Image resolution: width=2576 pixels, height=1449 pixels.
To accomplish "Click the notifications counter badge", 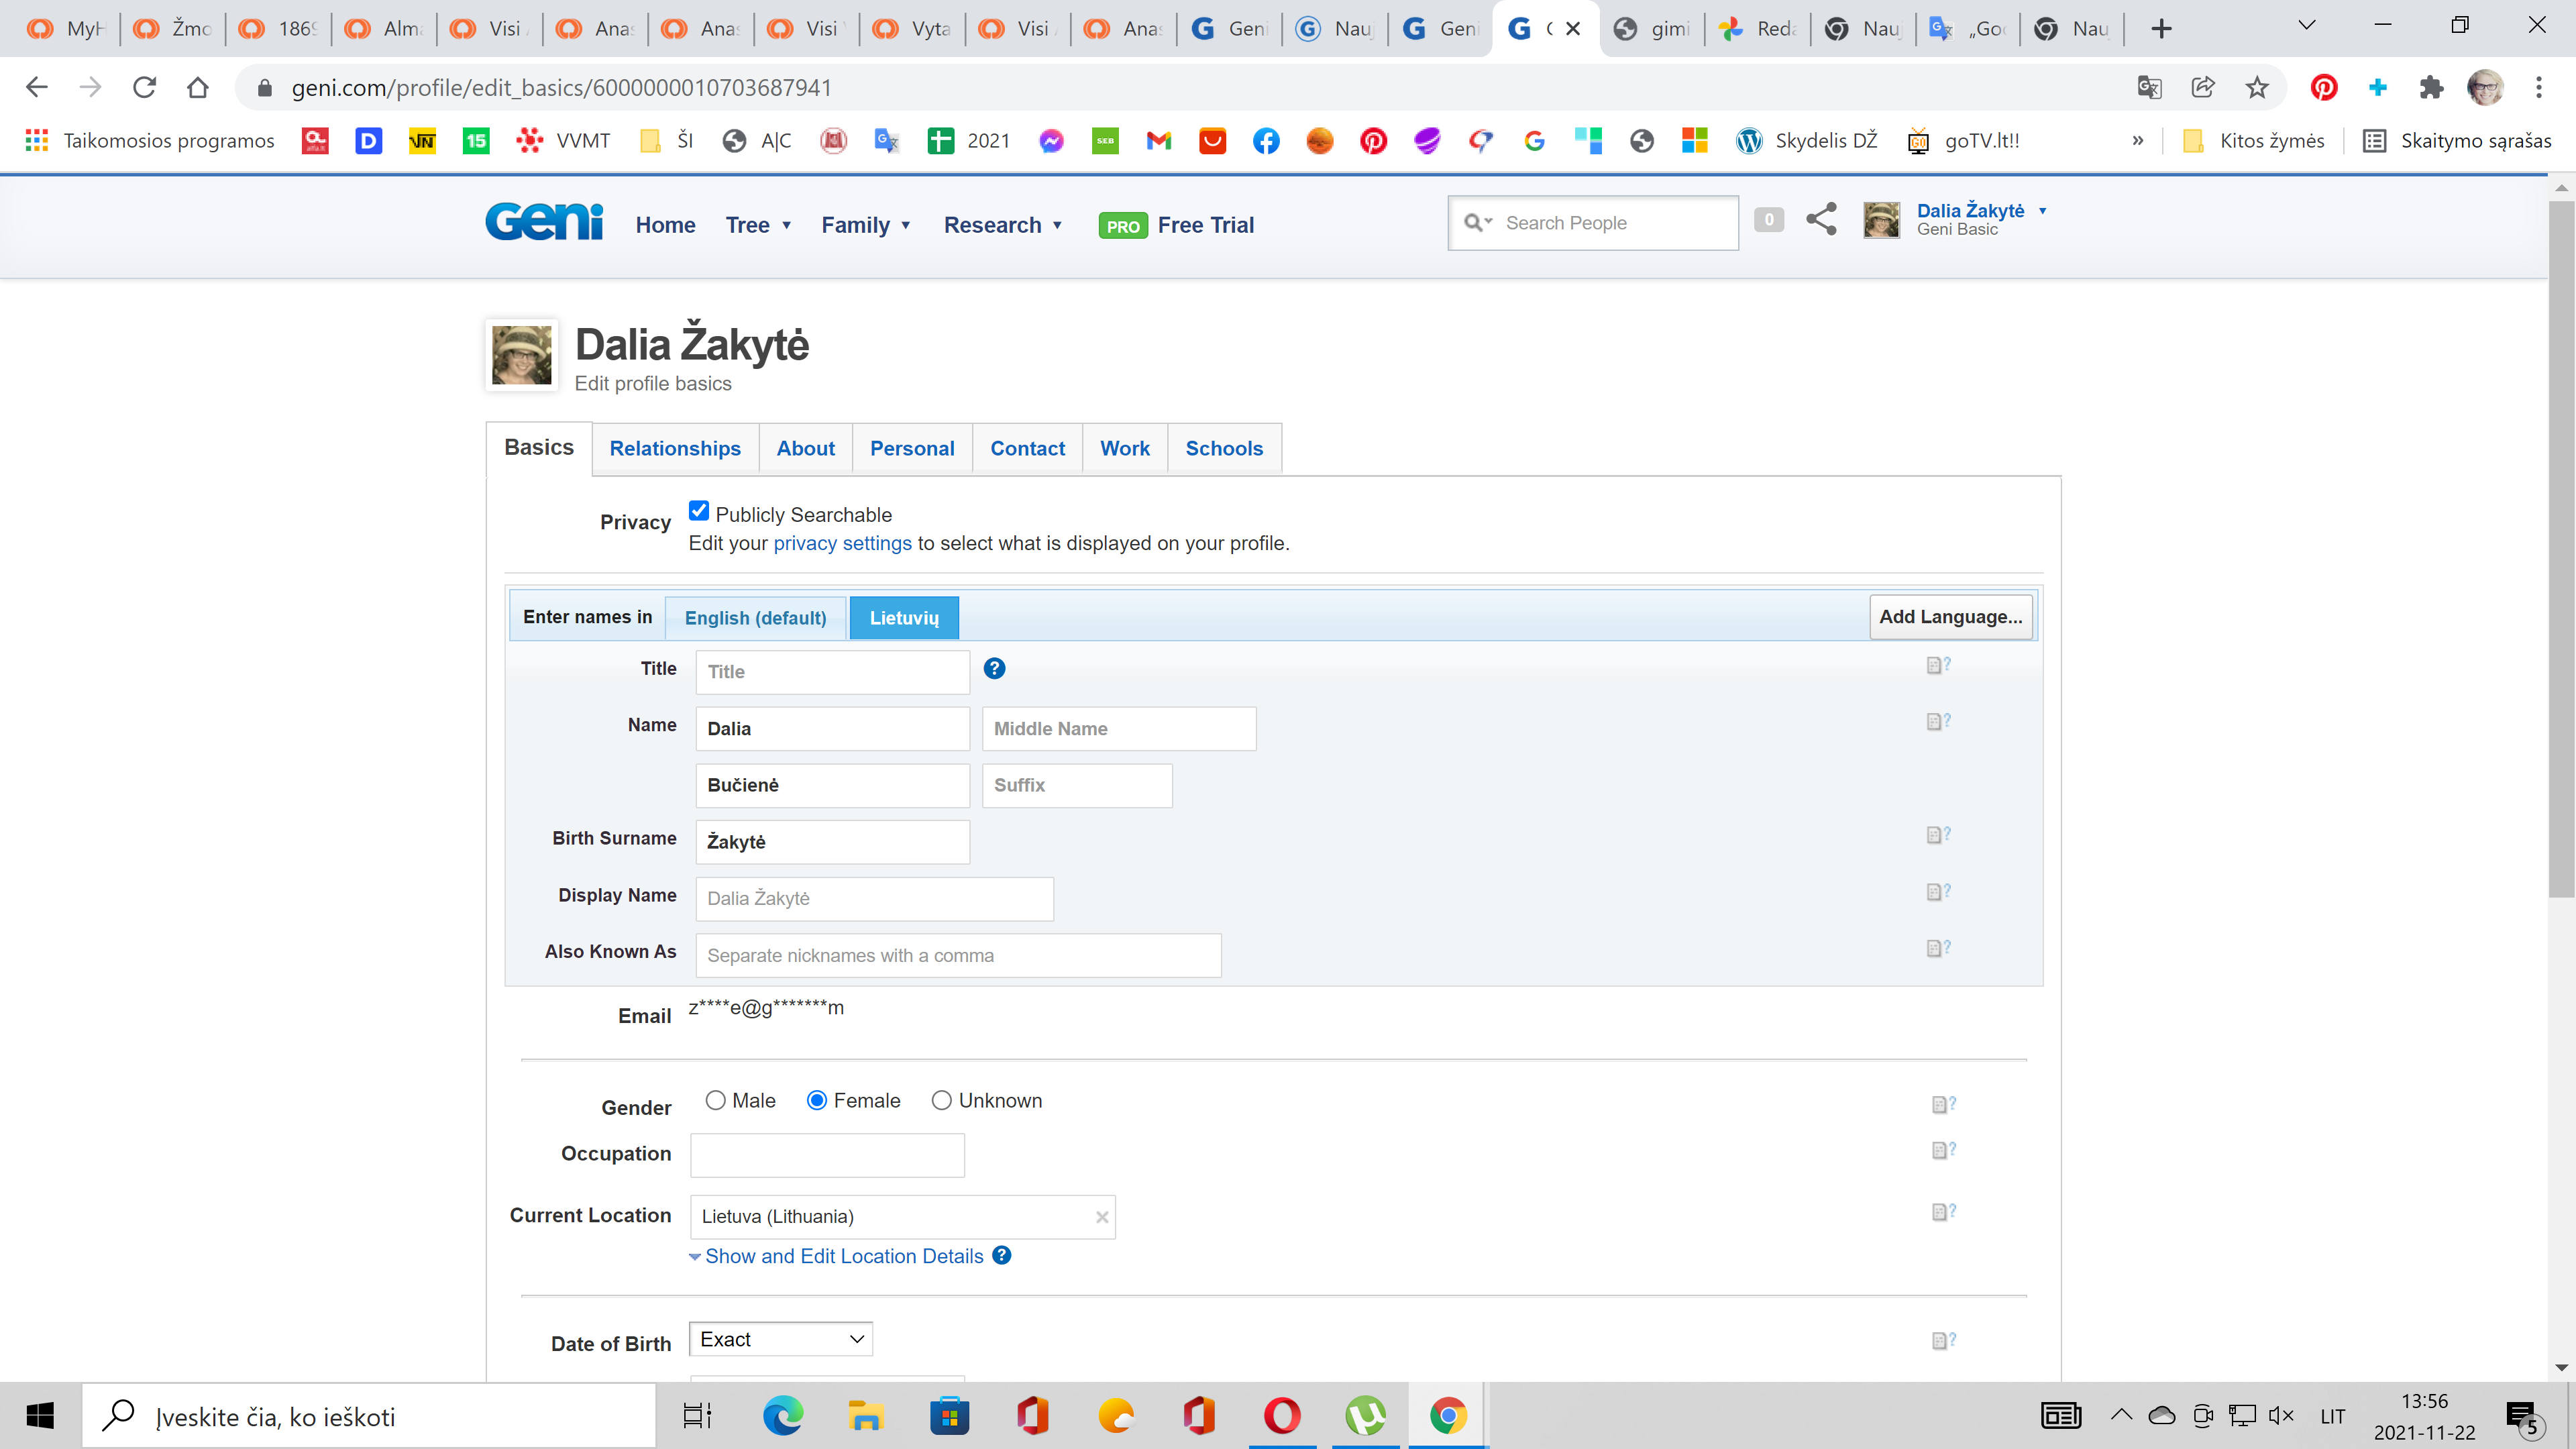I will (1768, 220).
